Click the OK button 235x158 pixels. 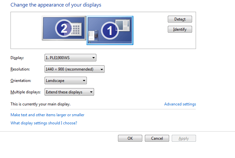130,138
